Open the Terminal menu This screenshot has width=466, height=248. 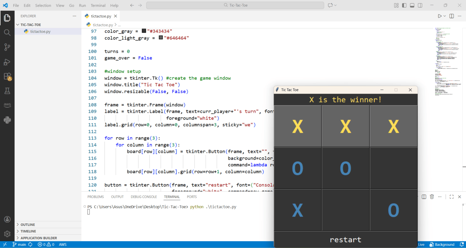(x=98, y=5)
